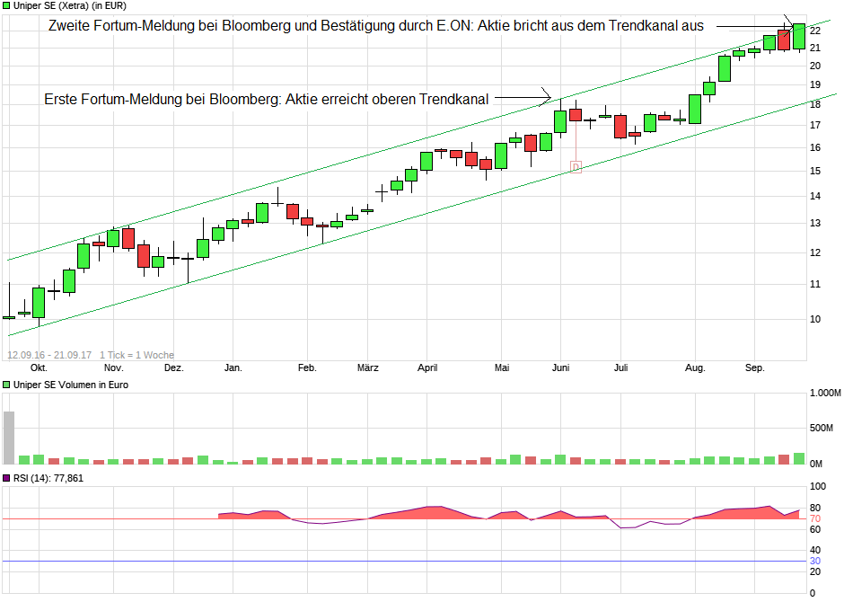The height and width of the screenshot is (602, 844).
Task: Click the volume axis label '500M'
Action: (822, 428)
